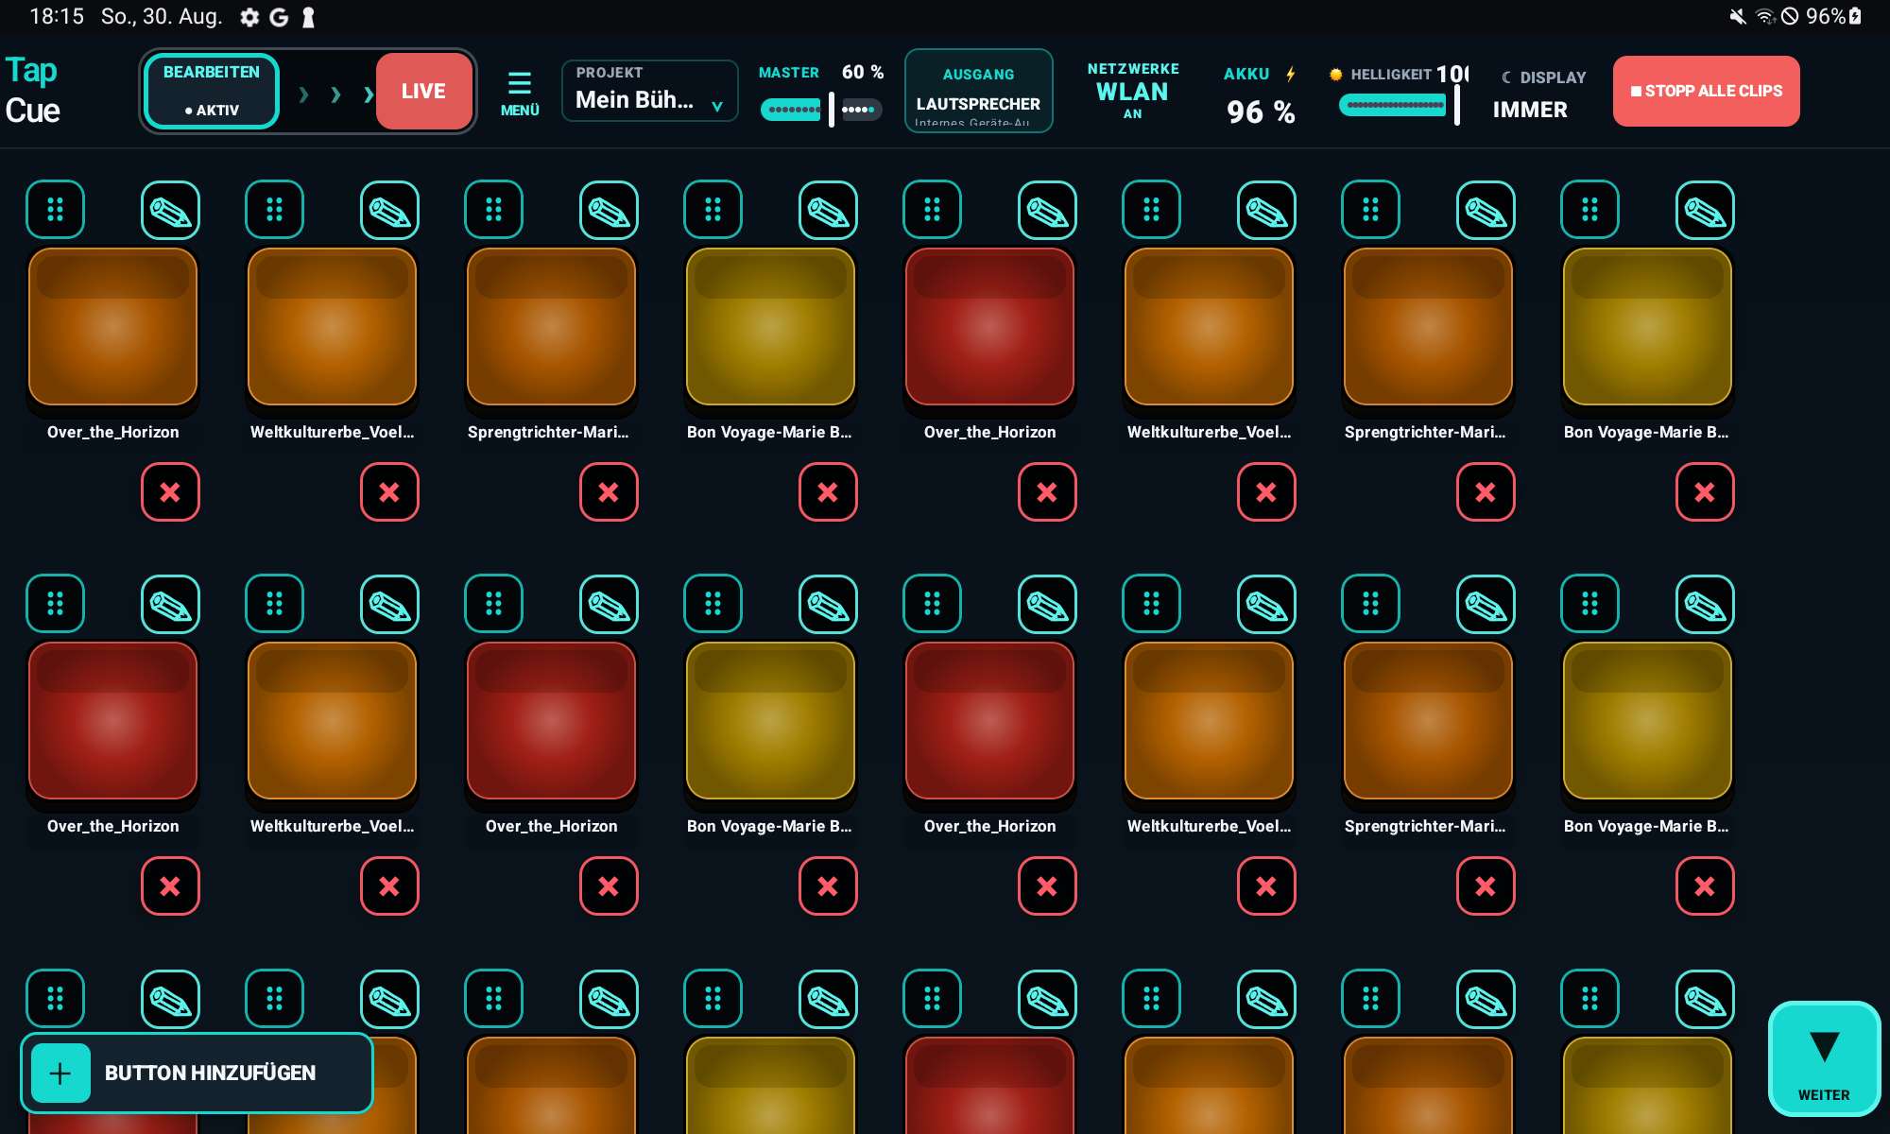Delete first Over_the_Horizon pad in second row
This screenshot has width=1890, height=1134.
(170, 885)
